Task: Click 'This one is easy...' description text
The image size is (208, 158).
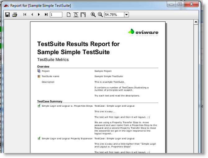Action: [105, 111]
